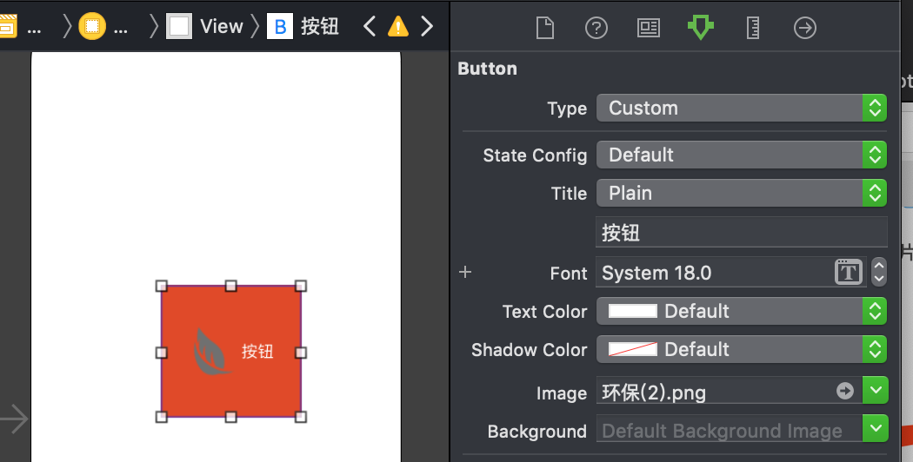The width and height of the screenshot is (913, 462).
Task: Click the reveal arrow in Image field
Action: click(x=845, y=391)
